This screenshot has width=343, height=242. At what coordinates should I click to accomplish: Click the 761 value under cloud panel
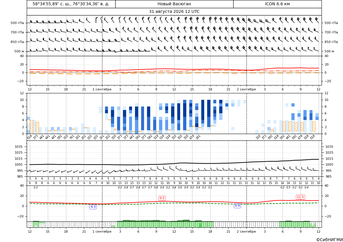[71, 138]
